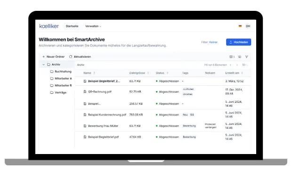Open the Verträge folder

(58, 93)
